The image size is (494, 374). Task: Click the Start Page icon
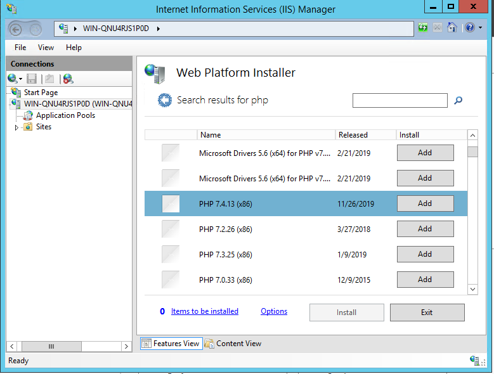click(16, 92)
